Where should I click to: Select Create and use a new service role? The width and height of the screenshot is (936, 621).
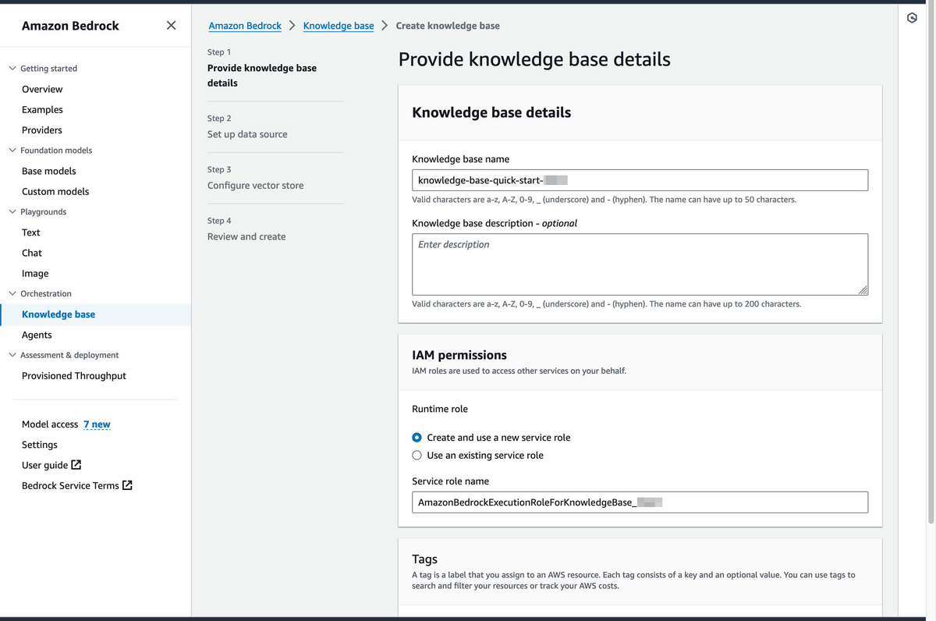point(417,438)
